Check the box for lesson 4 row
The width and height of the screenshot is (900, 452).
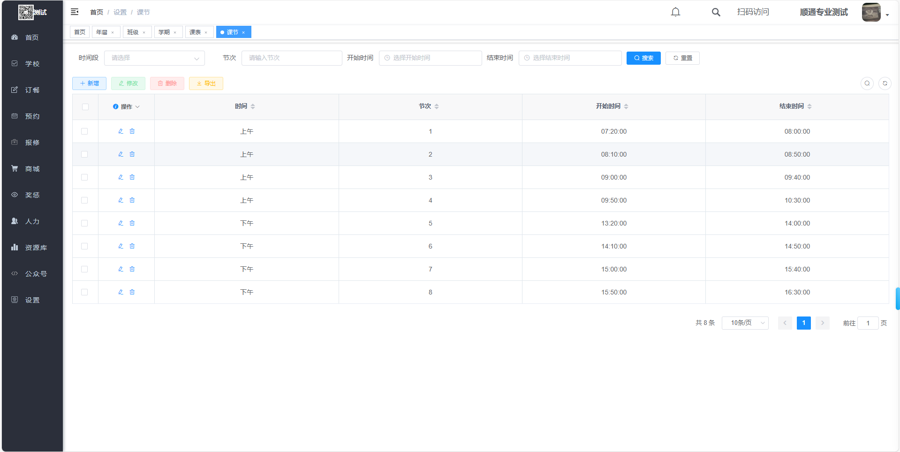[84, 200]
